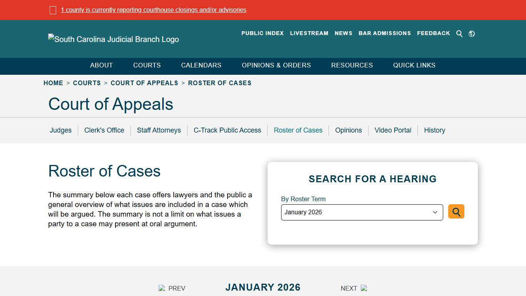Click the PREV arrow icon

coord(162,288)
